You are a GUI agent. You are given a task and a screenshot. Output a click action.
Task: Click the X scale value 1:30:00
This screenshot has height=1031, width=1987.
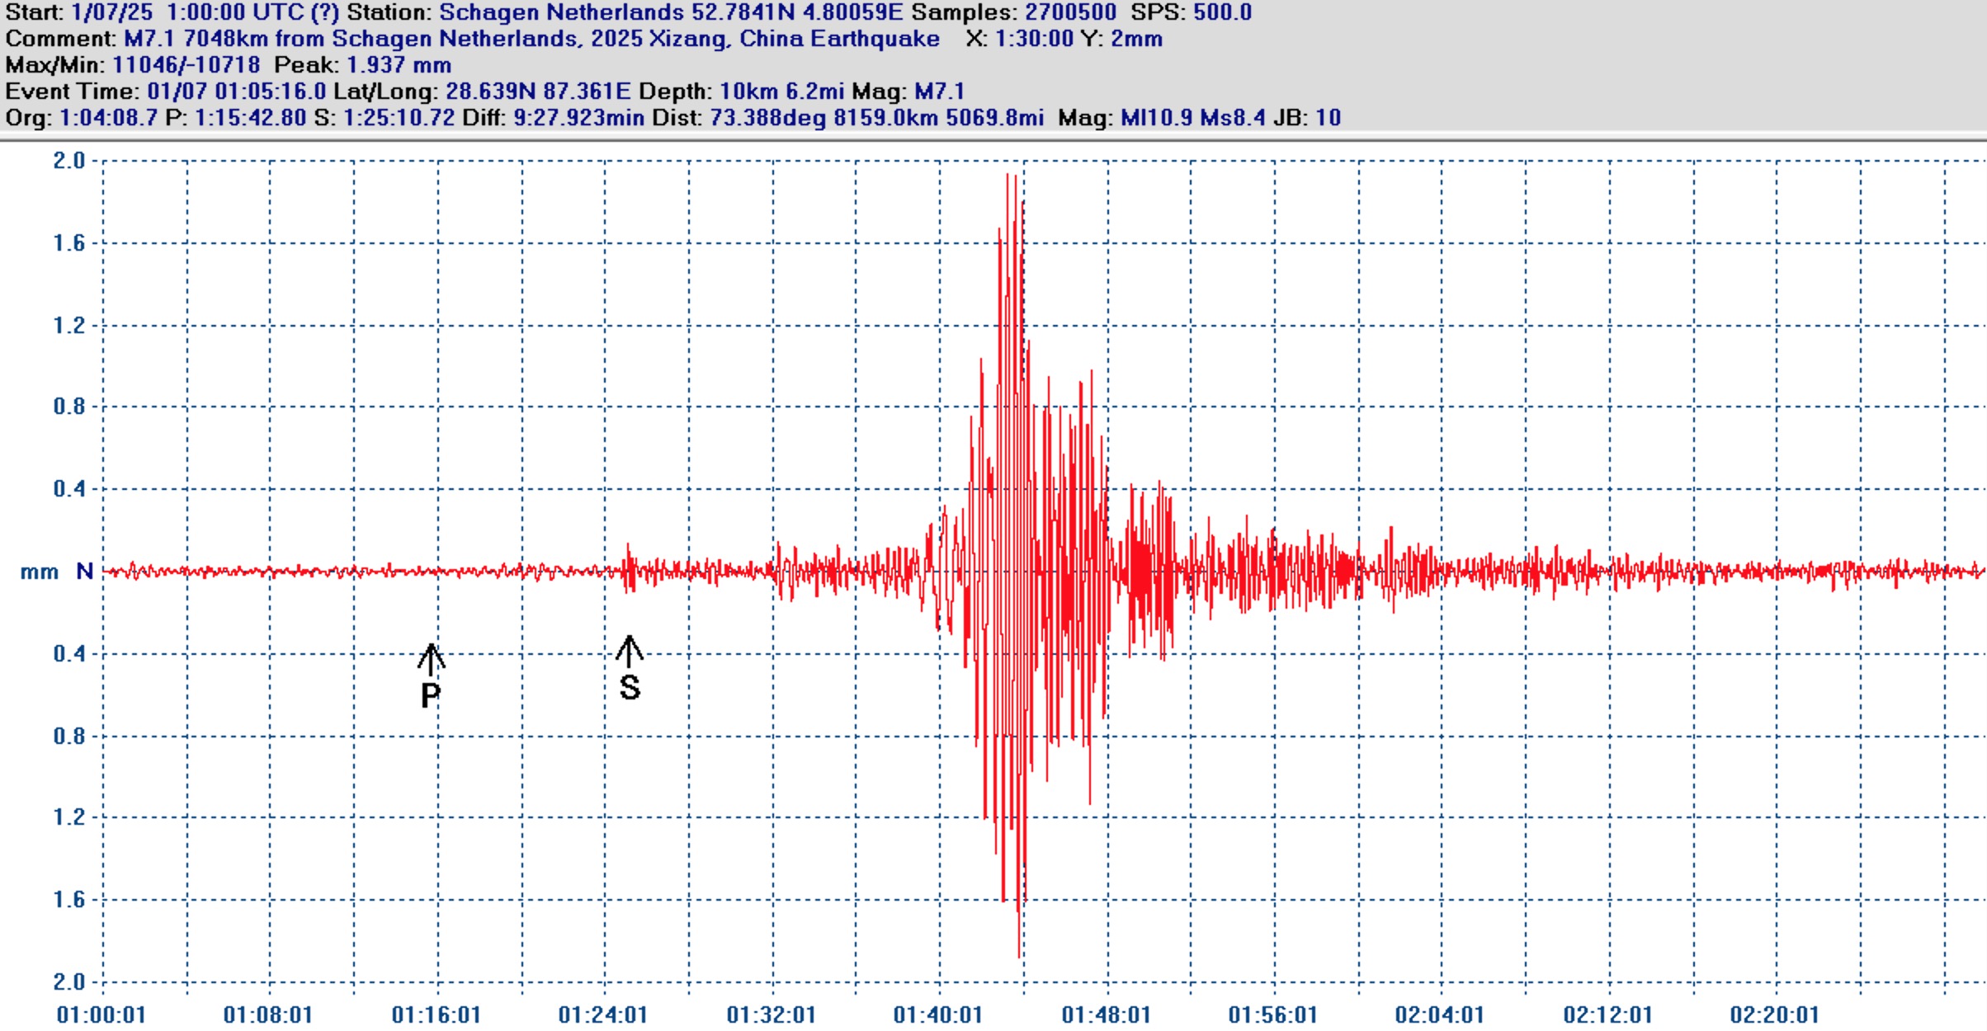tap(1034, 39)
